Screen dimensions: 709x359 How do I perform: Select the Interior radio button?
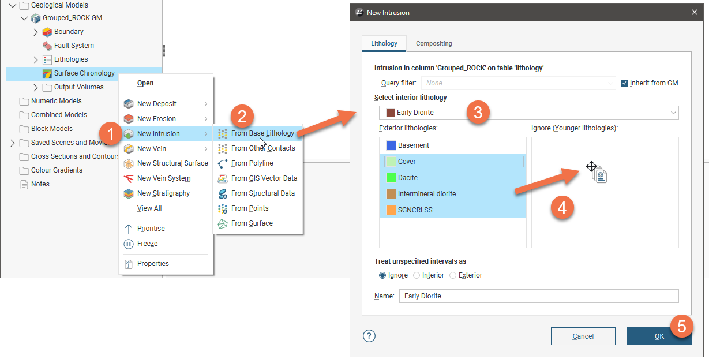coord(417,275)
